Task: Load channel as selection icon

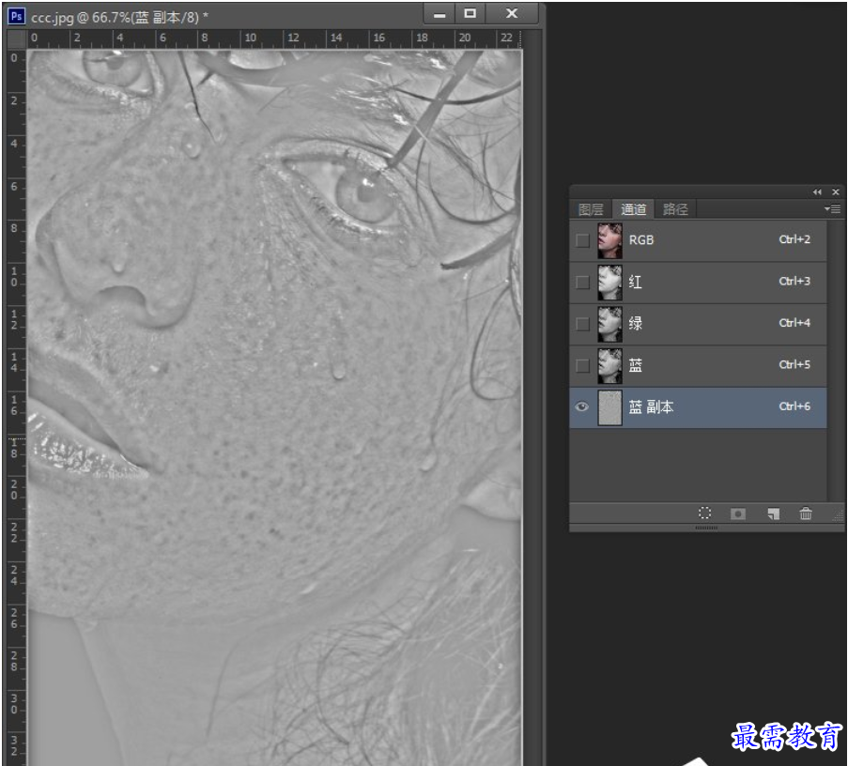Action: coord(704,513)
